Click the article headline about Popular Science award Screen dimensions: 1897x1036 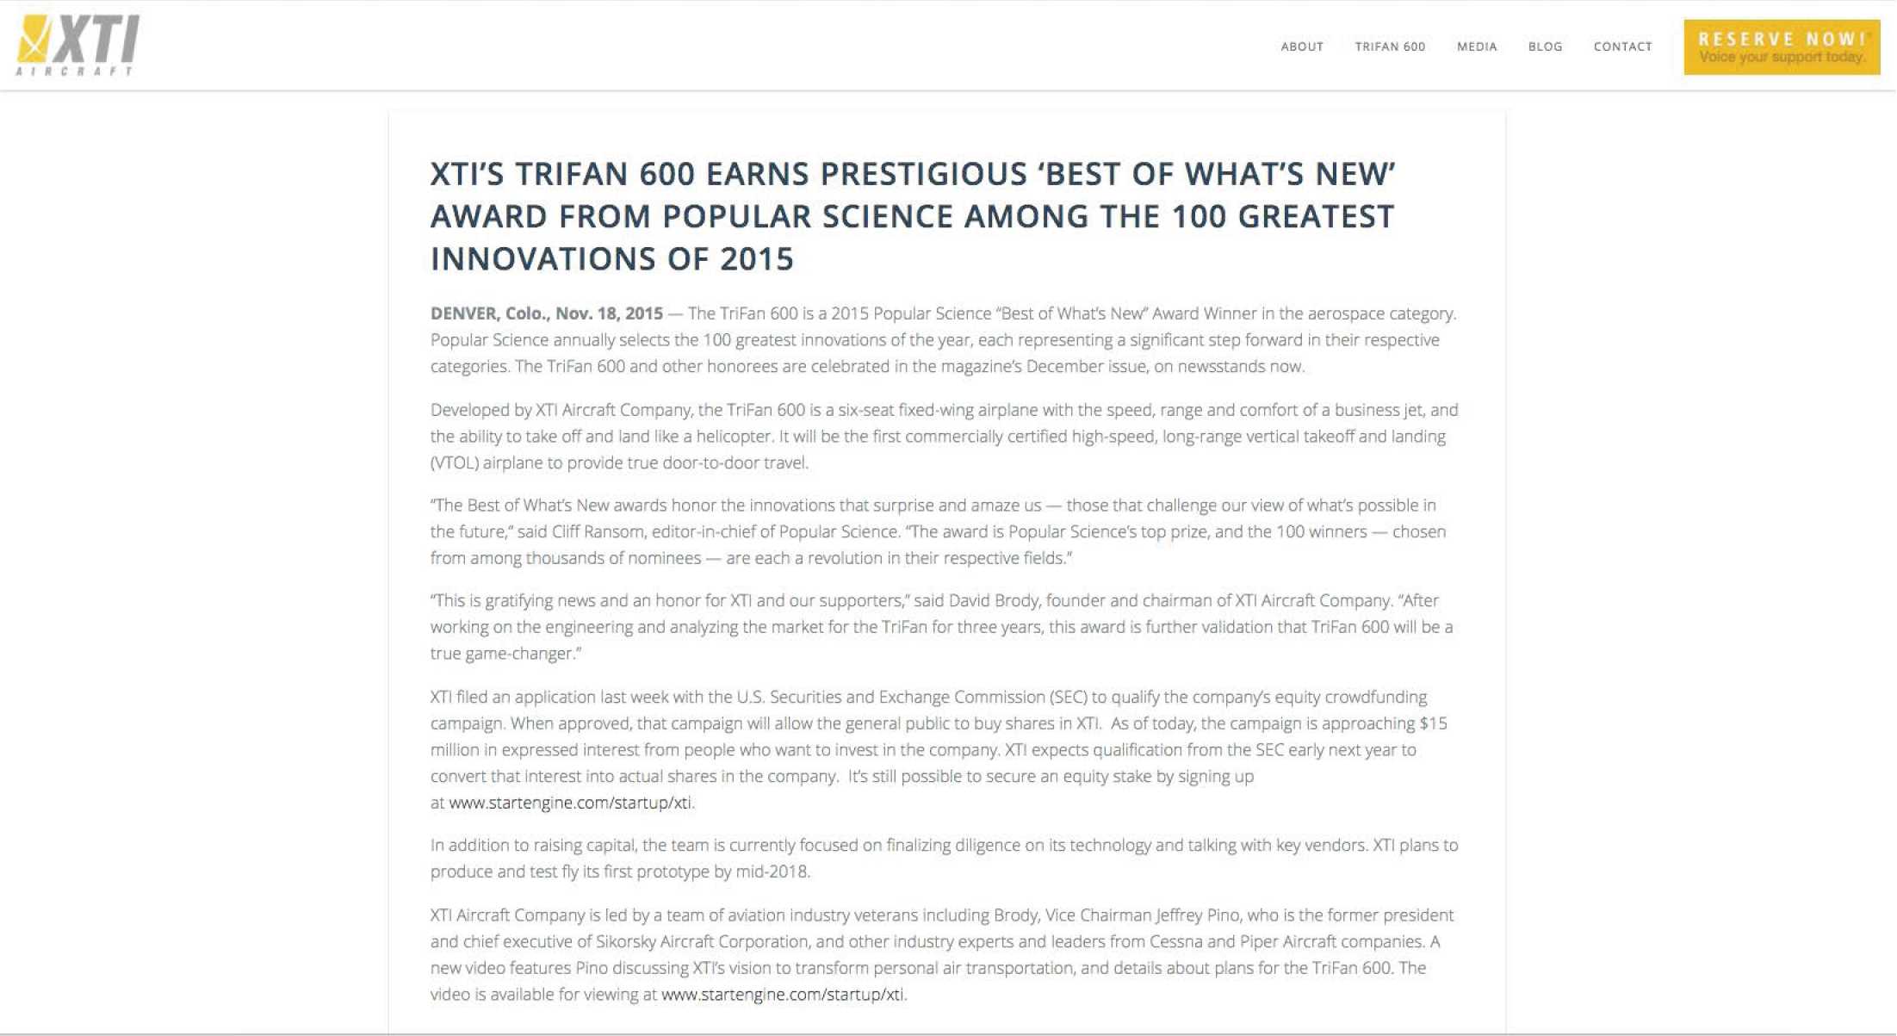(912, 216)
